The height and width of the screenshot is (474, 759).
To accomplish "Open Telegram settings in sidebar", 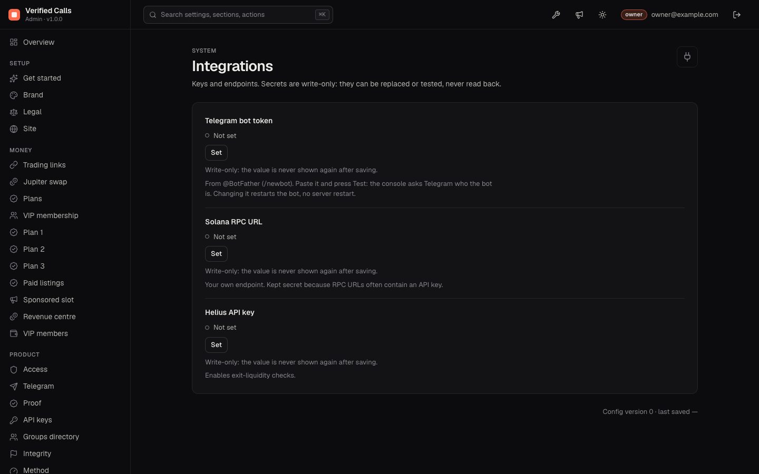I will tap(65, 386).
